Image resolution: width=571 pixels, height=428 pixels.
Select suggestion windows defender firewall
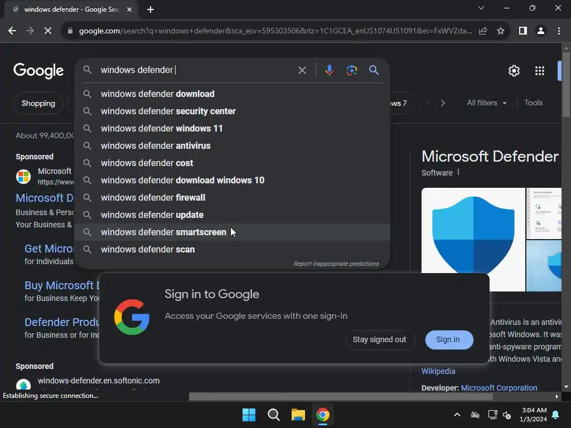point(232,198)
